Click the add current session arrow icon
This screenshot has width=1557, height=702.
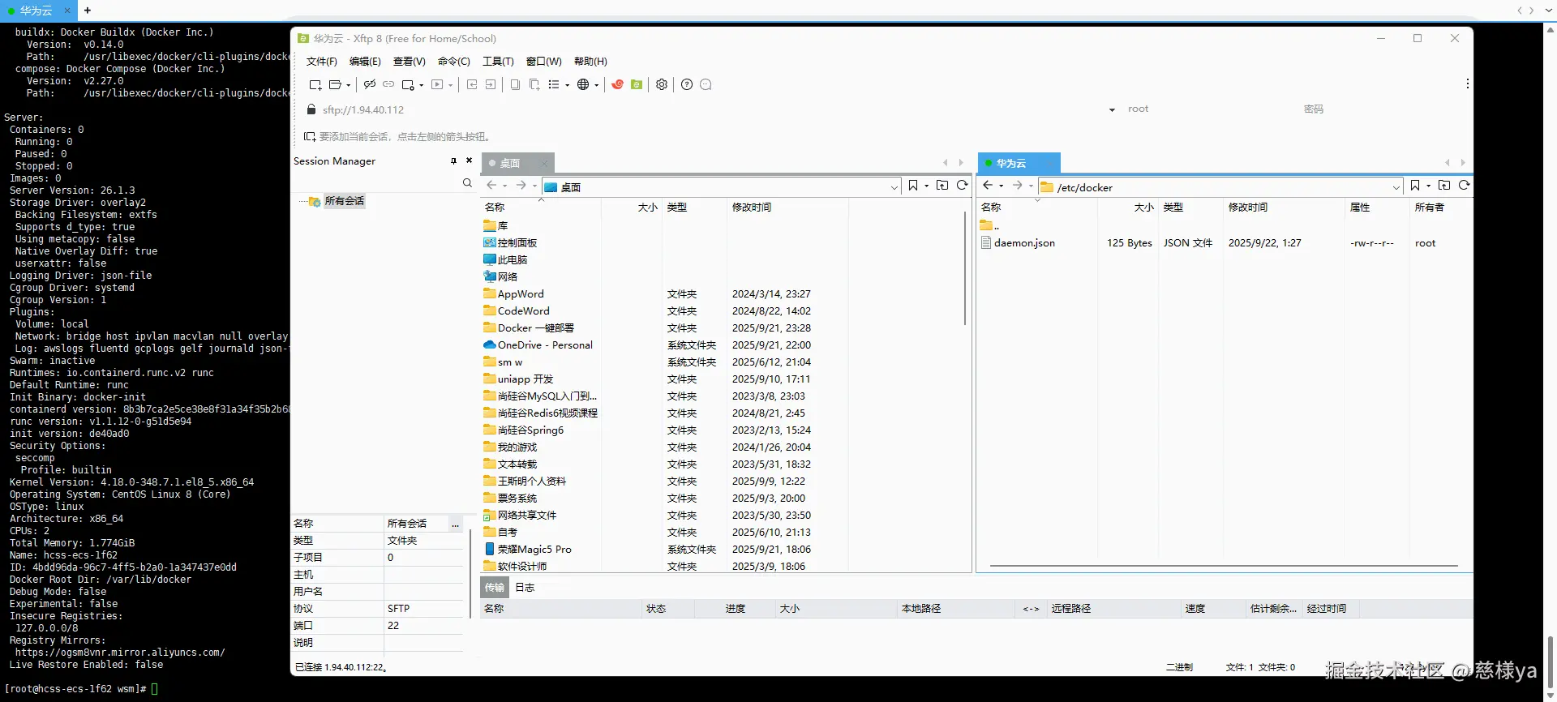(x=310, y=136)
